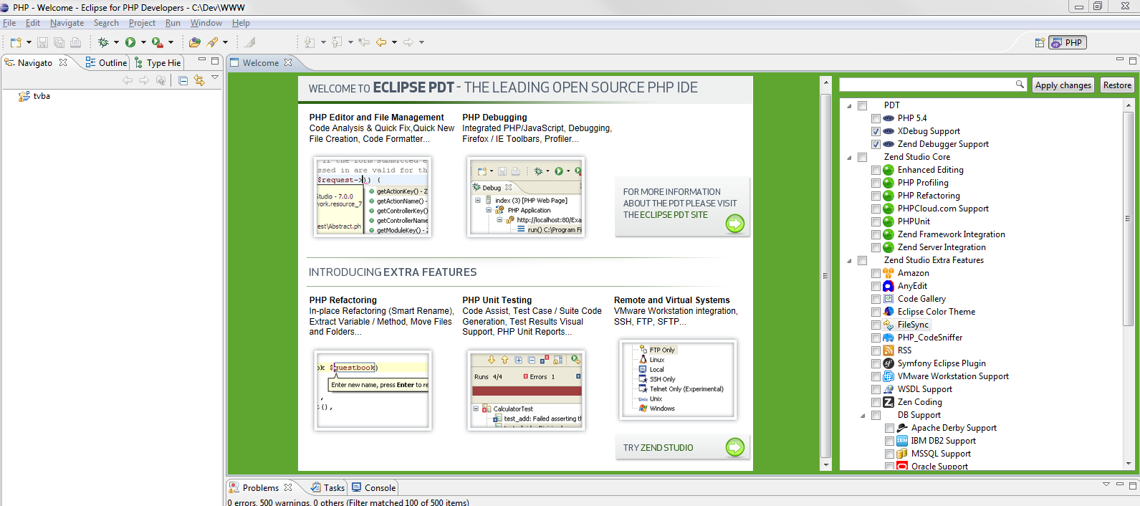Open the Debug dropdown arrow
Screen dimensions: 1140x506
pos(116,42)
